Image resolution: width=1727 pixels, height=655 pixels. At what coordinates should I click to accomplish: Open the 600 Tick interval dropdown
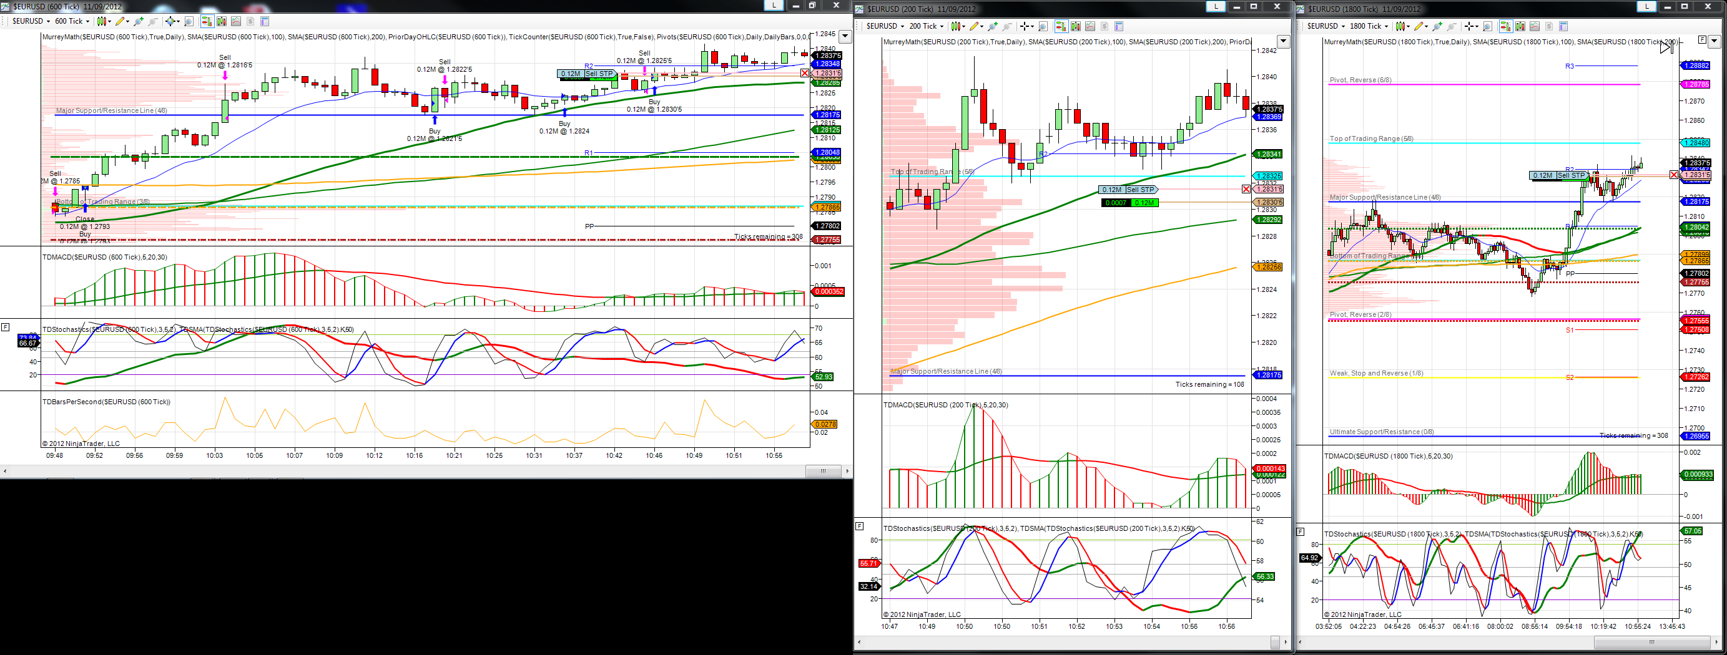[x=72, y=21]
